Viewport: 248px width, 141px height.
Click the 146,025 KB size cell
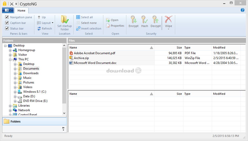coord(174,58)
